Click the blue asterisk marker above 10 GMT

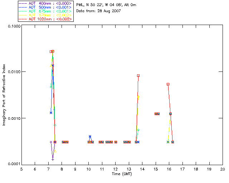coord(90,137)
